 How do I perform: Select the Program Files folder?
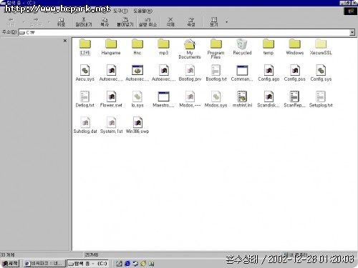tap(216, 49)
